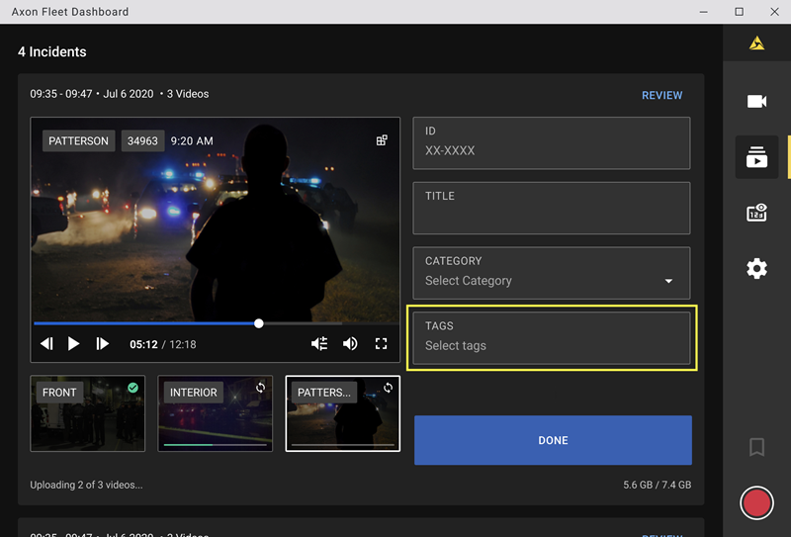
Task: Click the TITLE input field
Action: pyautogui.click(x=552, y=209)
